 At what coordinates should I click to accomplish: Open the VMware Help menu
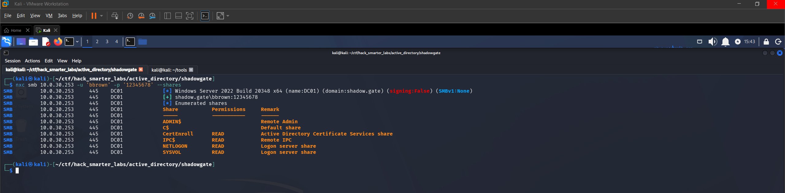77,16
